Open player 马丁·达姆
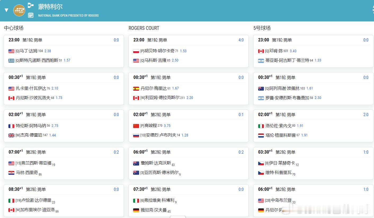Image resolution: width=374 pixels, height=218 pixels. tap(29, 51)
